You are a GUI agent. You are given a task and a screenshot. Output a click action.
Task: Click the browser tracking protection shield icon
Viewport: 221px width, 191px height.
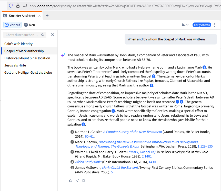[11, 6]
